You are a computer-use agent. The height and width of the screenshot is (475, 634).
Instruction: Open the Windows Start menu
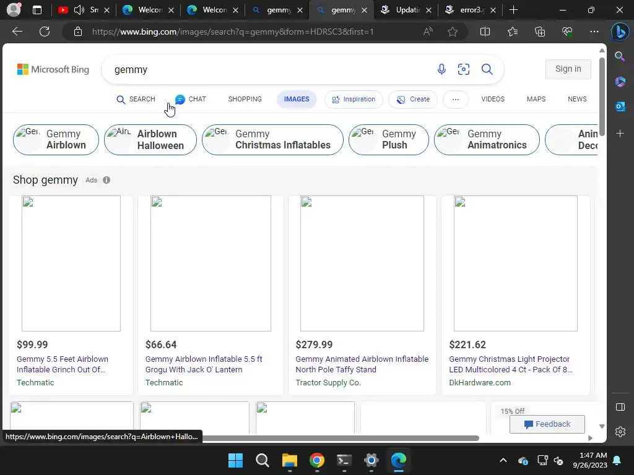[x=235, y=460]
